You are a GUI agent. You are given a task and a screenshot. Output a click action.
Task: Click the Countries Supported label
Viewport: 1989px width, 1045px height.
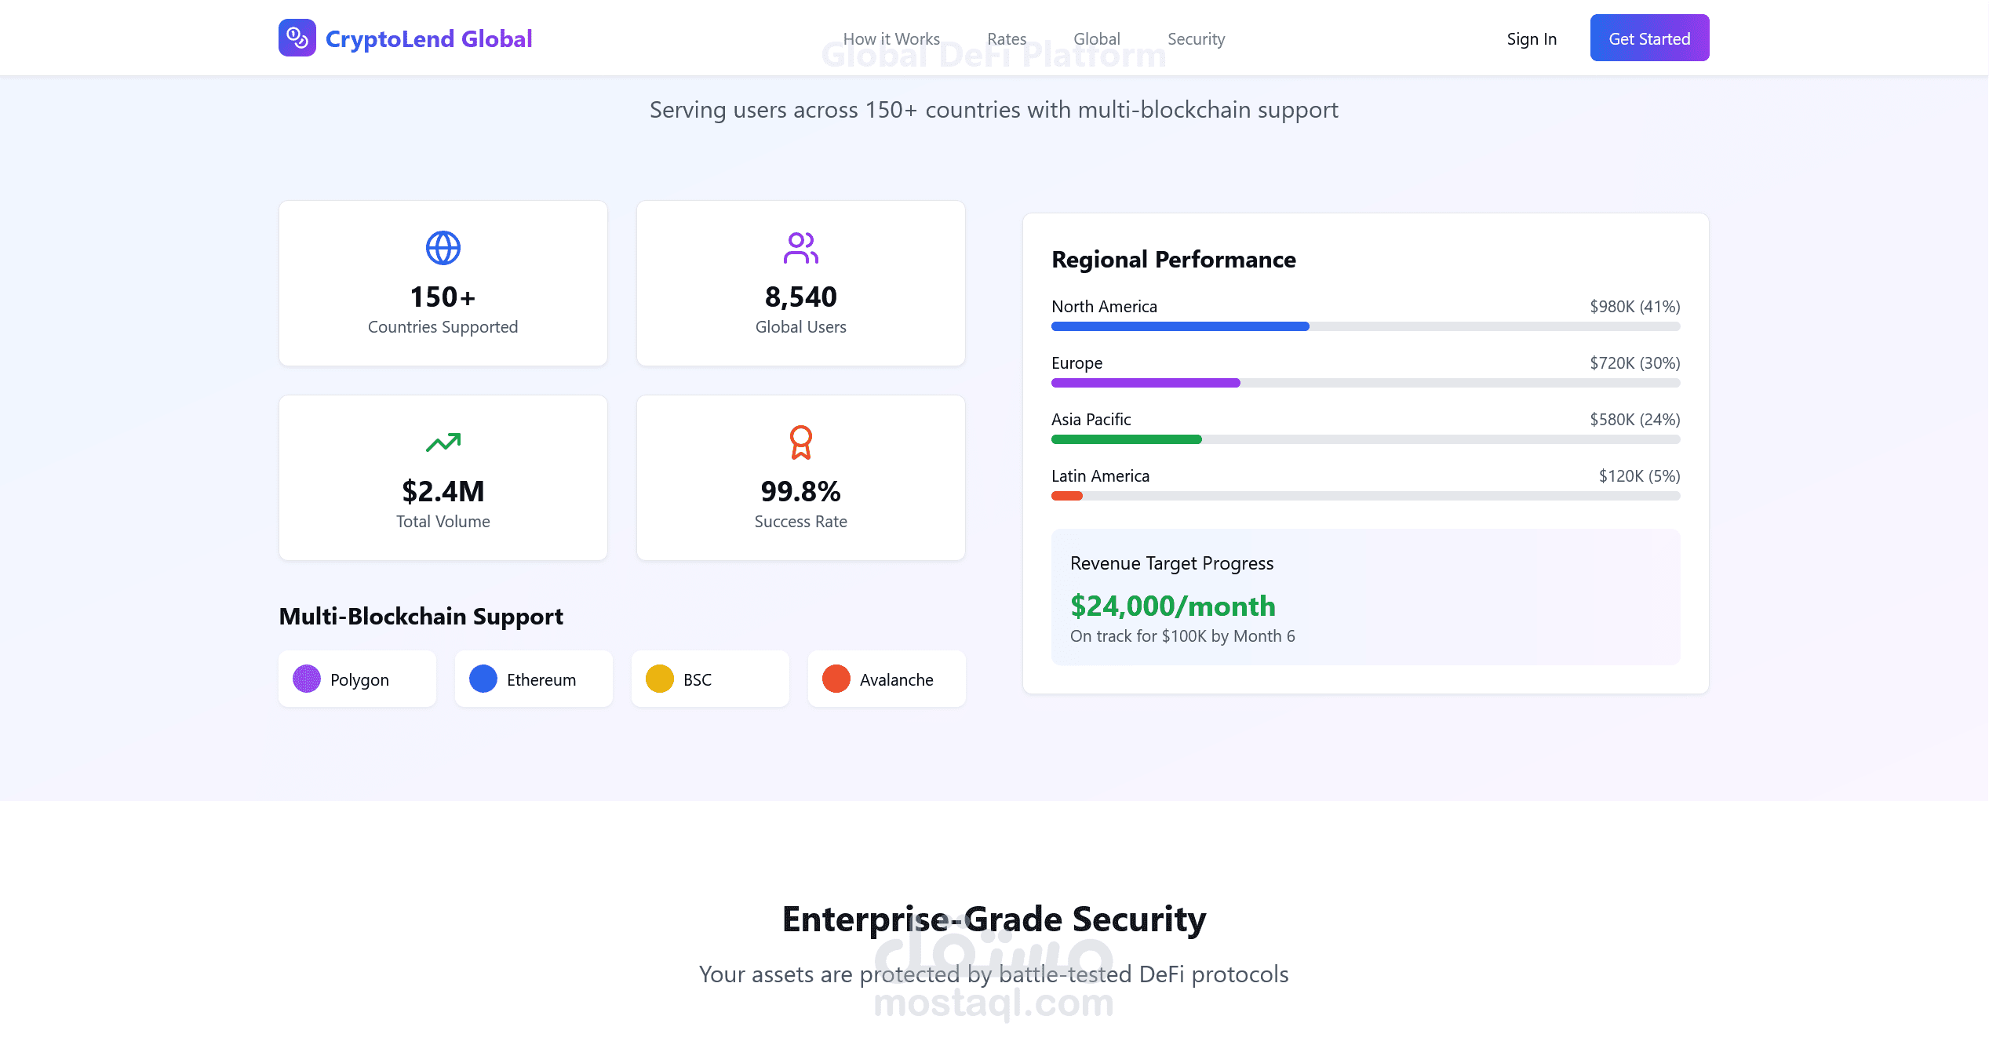pyautogui.click(x=443, y=326)
